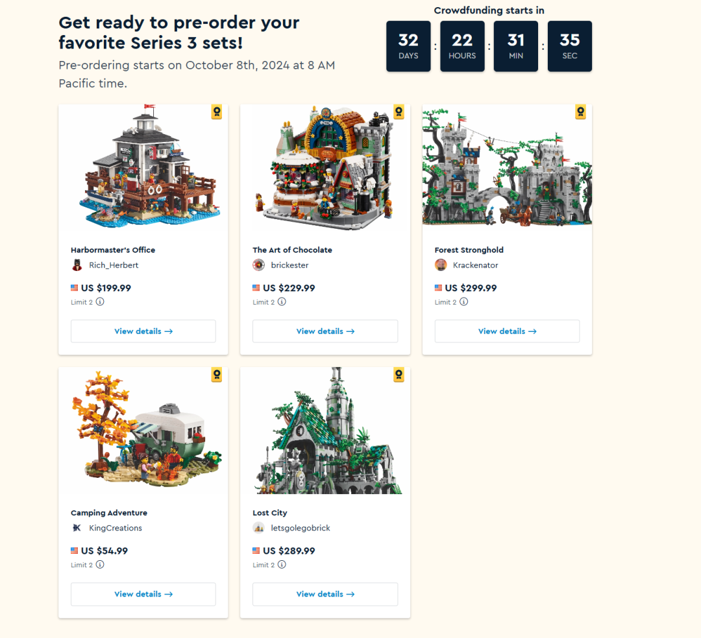Image resolution: width=701 pixels, height=638 pixels.
Task: Open limit info icon under Harbormaster's Office price
Action: [100, 301]
